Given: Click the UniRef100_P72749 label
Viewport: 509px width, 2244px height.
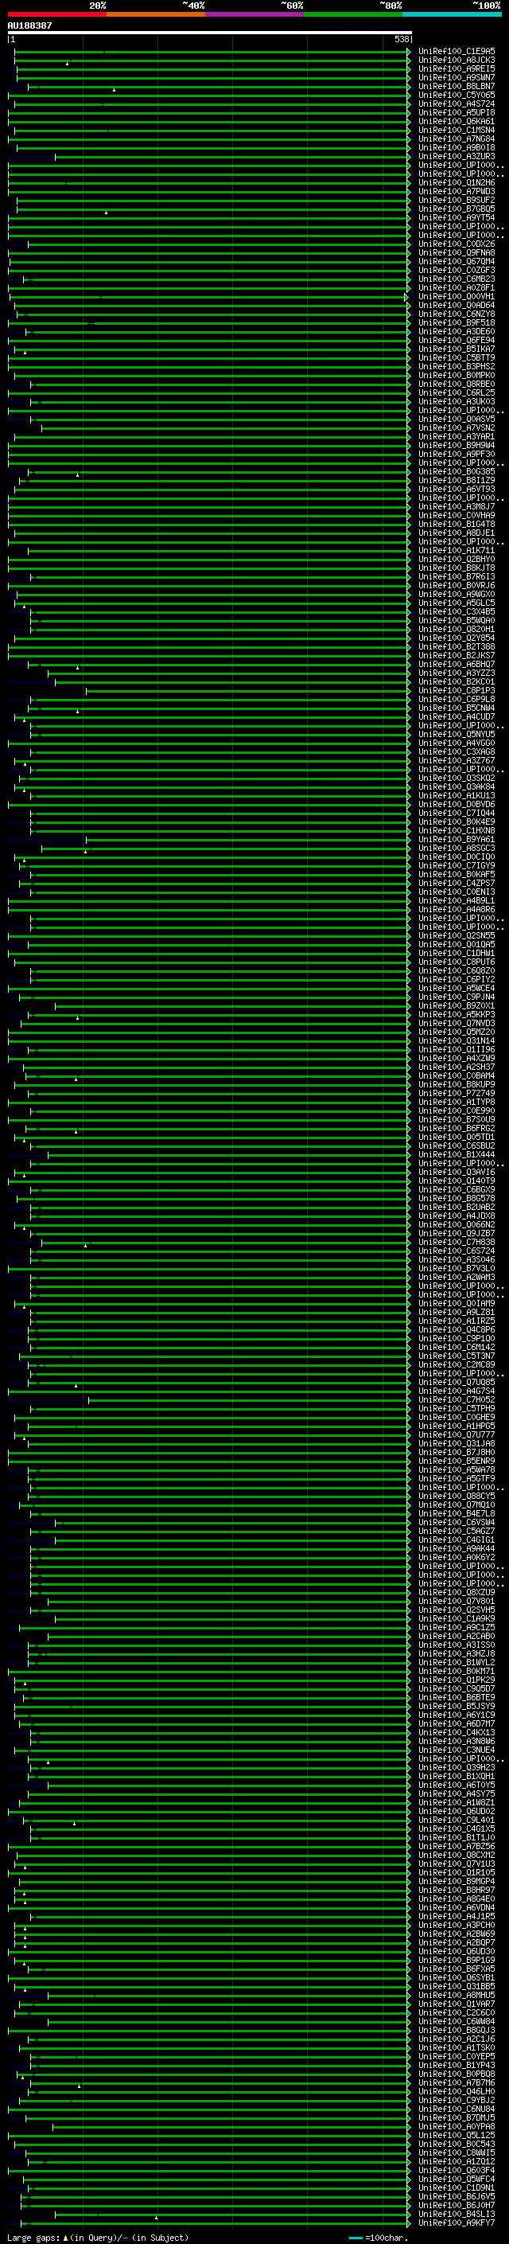Looking at the screenshot, I should 456,1093.
